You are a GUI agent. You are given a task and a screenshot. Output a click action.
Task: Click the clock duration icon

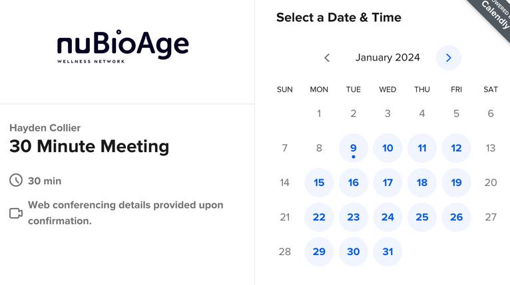(16, 181)
